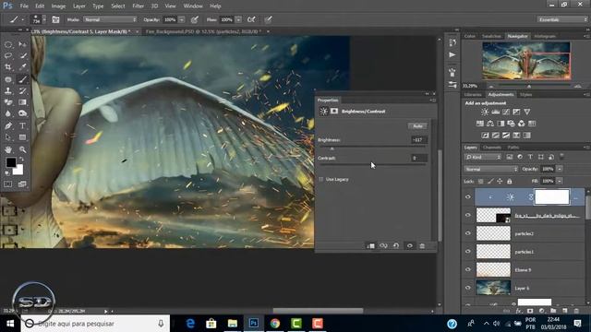Screen dimensions: 591x332
Task: Open the layer blend mode Normal dropdown
Action: tap(490, 169)
